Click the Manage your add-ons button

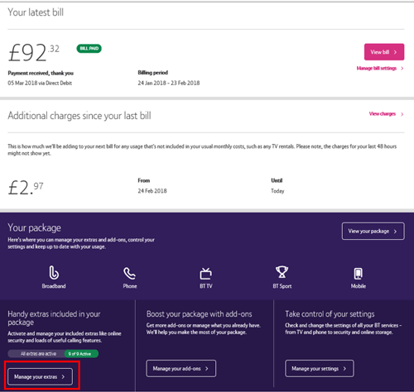coord(181,368)
